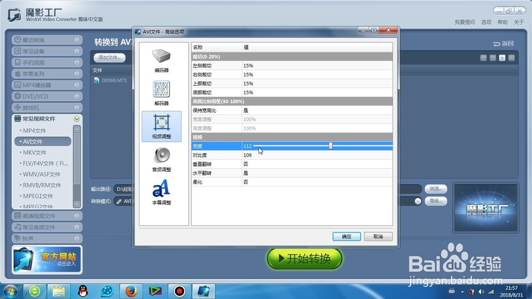Click 确定 to confirm settings
Viewport: 532px width, 299px height.
click(x=346, y=237)
